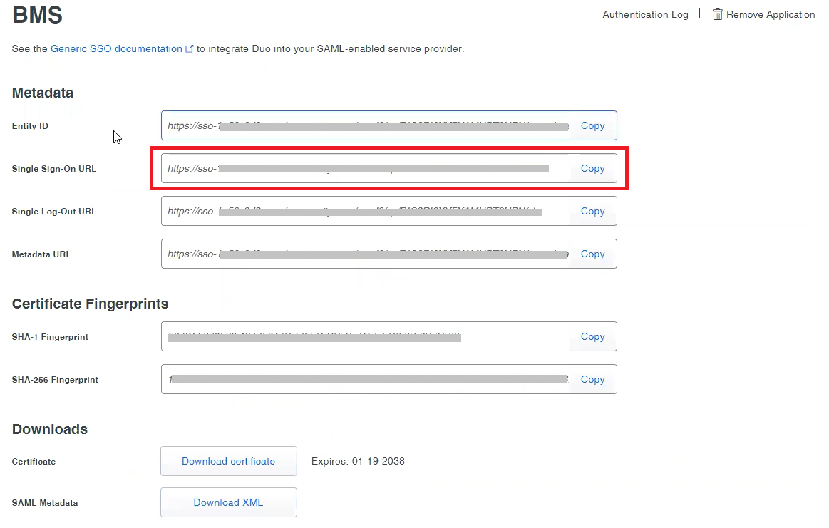Select the Single Log-Out URL field
The width and height of the screenshot is (829, 528).
[x=365, y=212]
